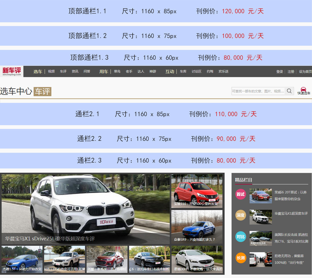312x278 pixels.
Task: Focus the article search input field
Action: [258, 91]
